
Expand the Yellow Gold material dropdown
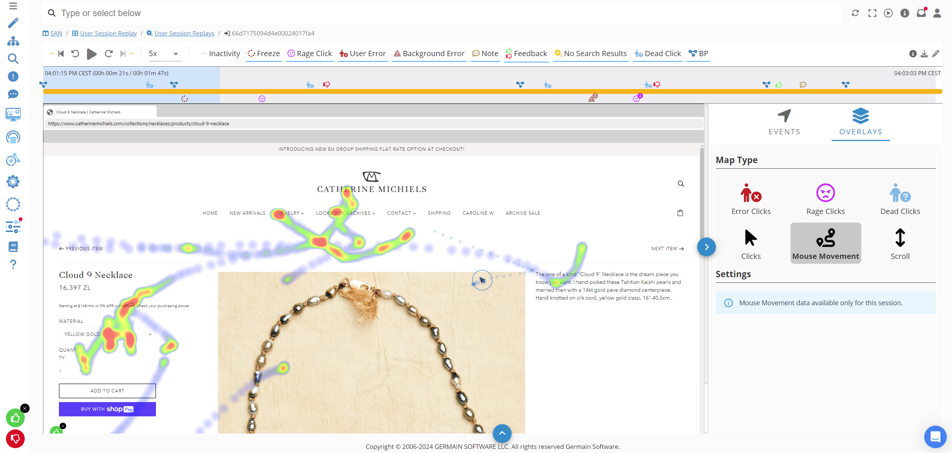[x=107, y=334]
